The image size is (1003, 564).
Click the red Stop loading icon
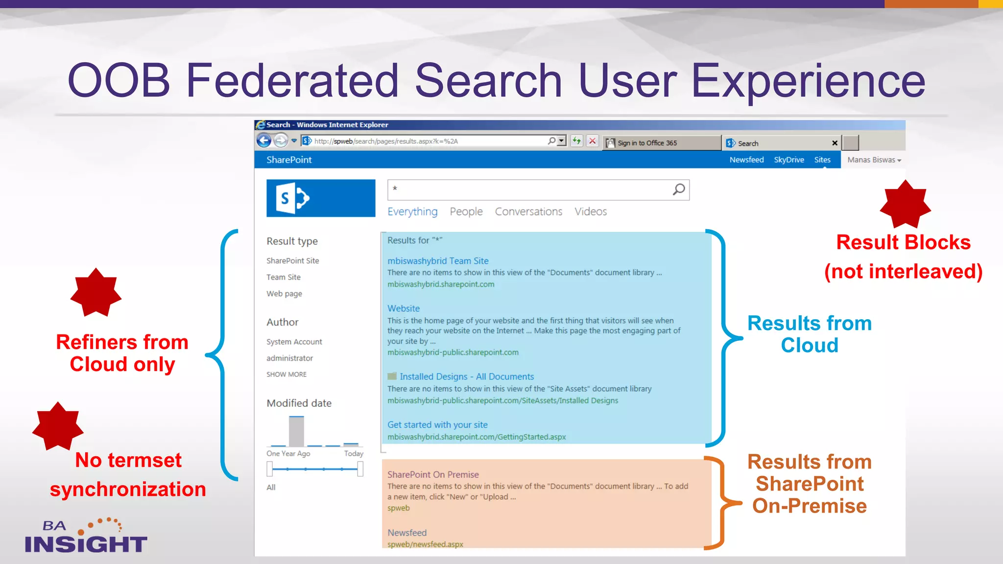click(593, 141)
